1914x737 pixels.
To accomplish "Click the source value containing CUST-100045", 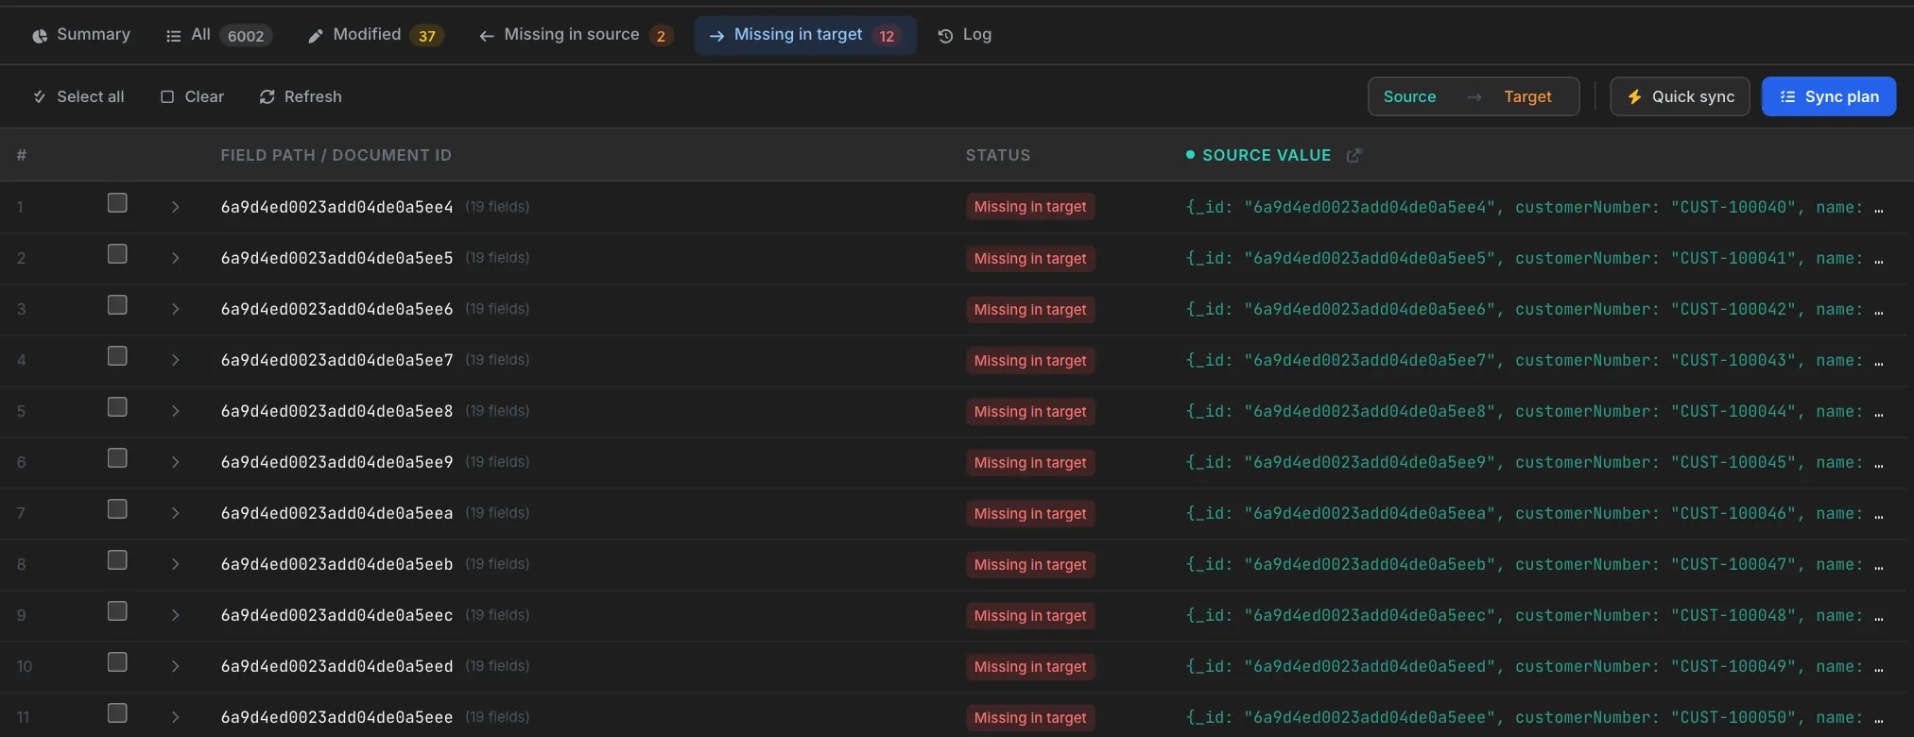I will pyautogui.click(x=1534, y=462).
